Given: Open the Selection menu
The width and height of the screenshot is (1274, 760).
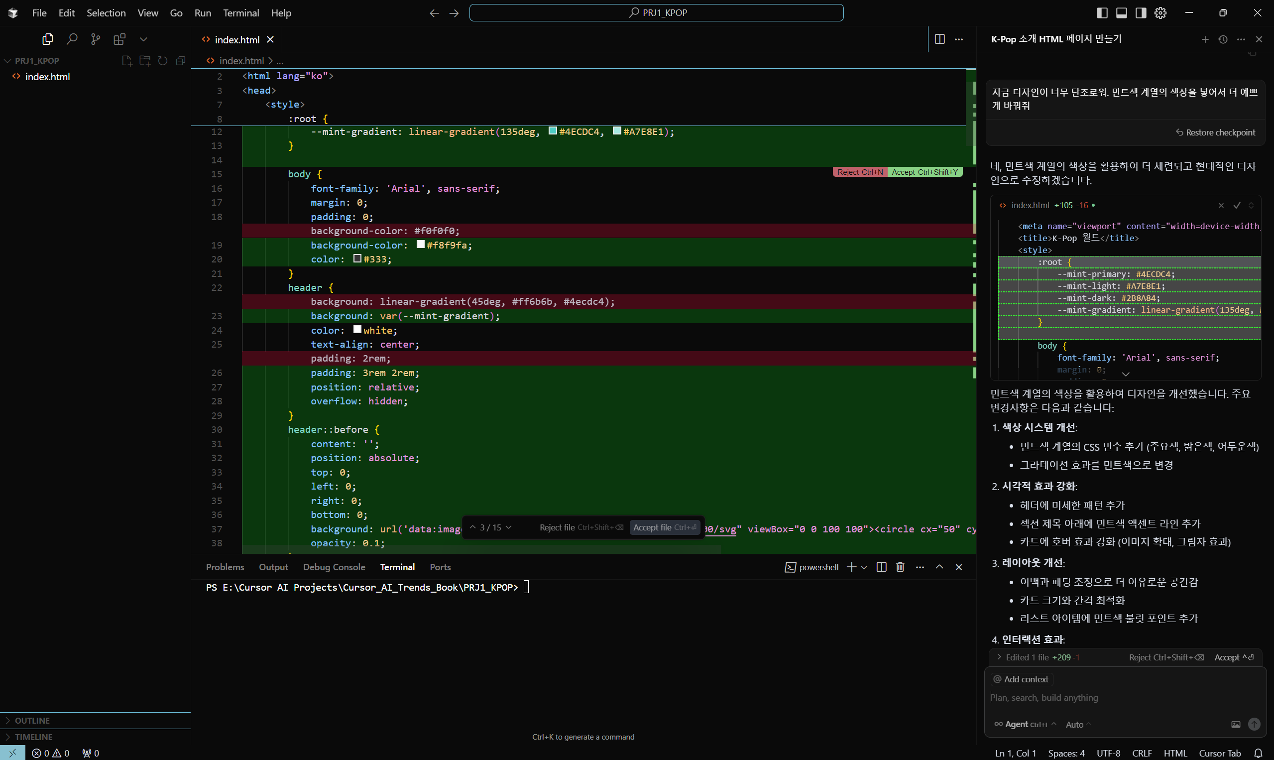Looking at the screenshot, I should coord(106,13).
